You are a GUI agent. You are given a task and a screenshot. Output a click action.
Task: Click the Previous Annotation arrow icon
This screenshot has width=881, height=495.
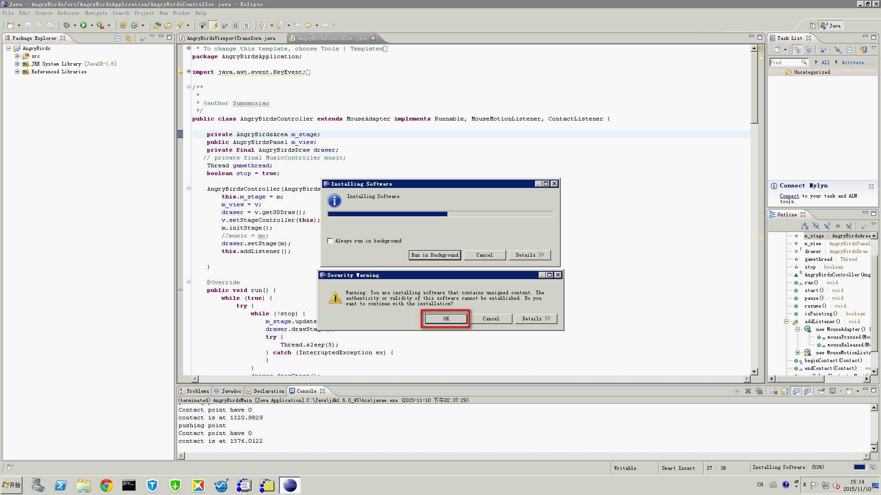click(x=279, y=25)
